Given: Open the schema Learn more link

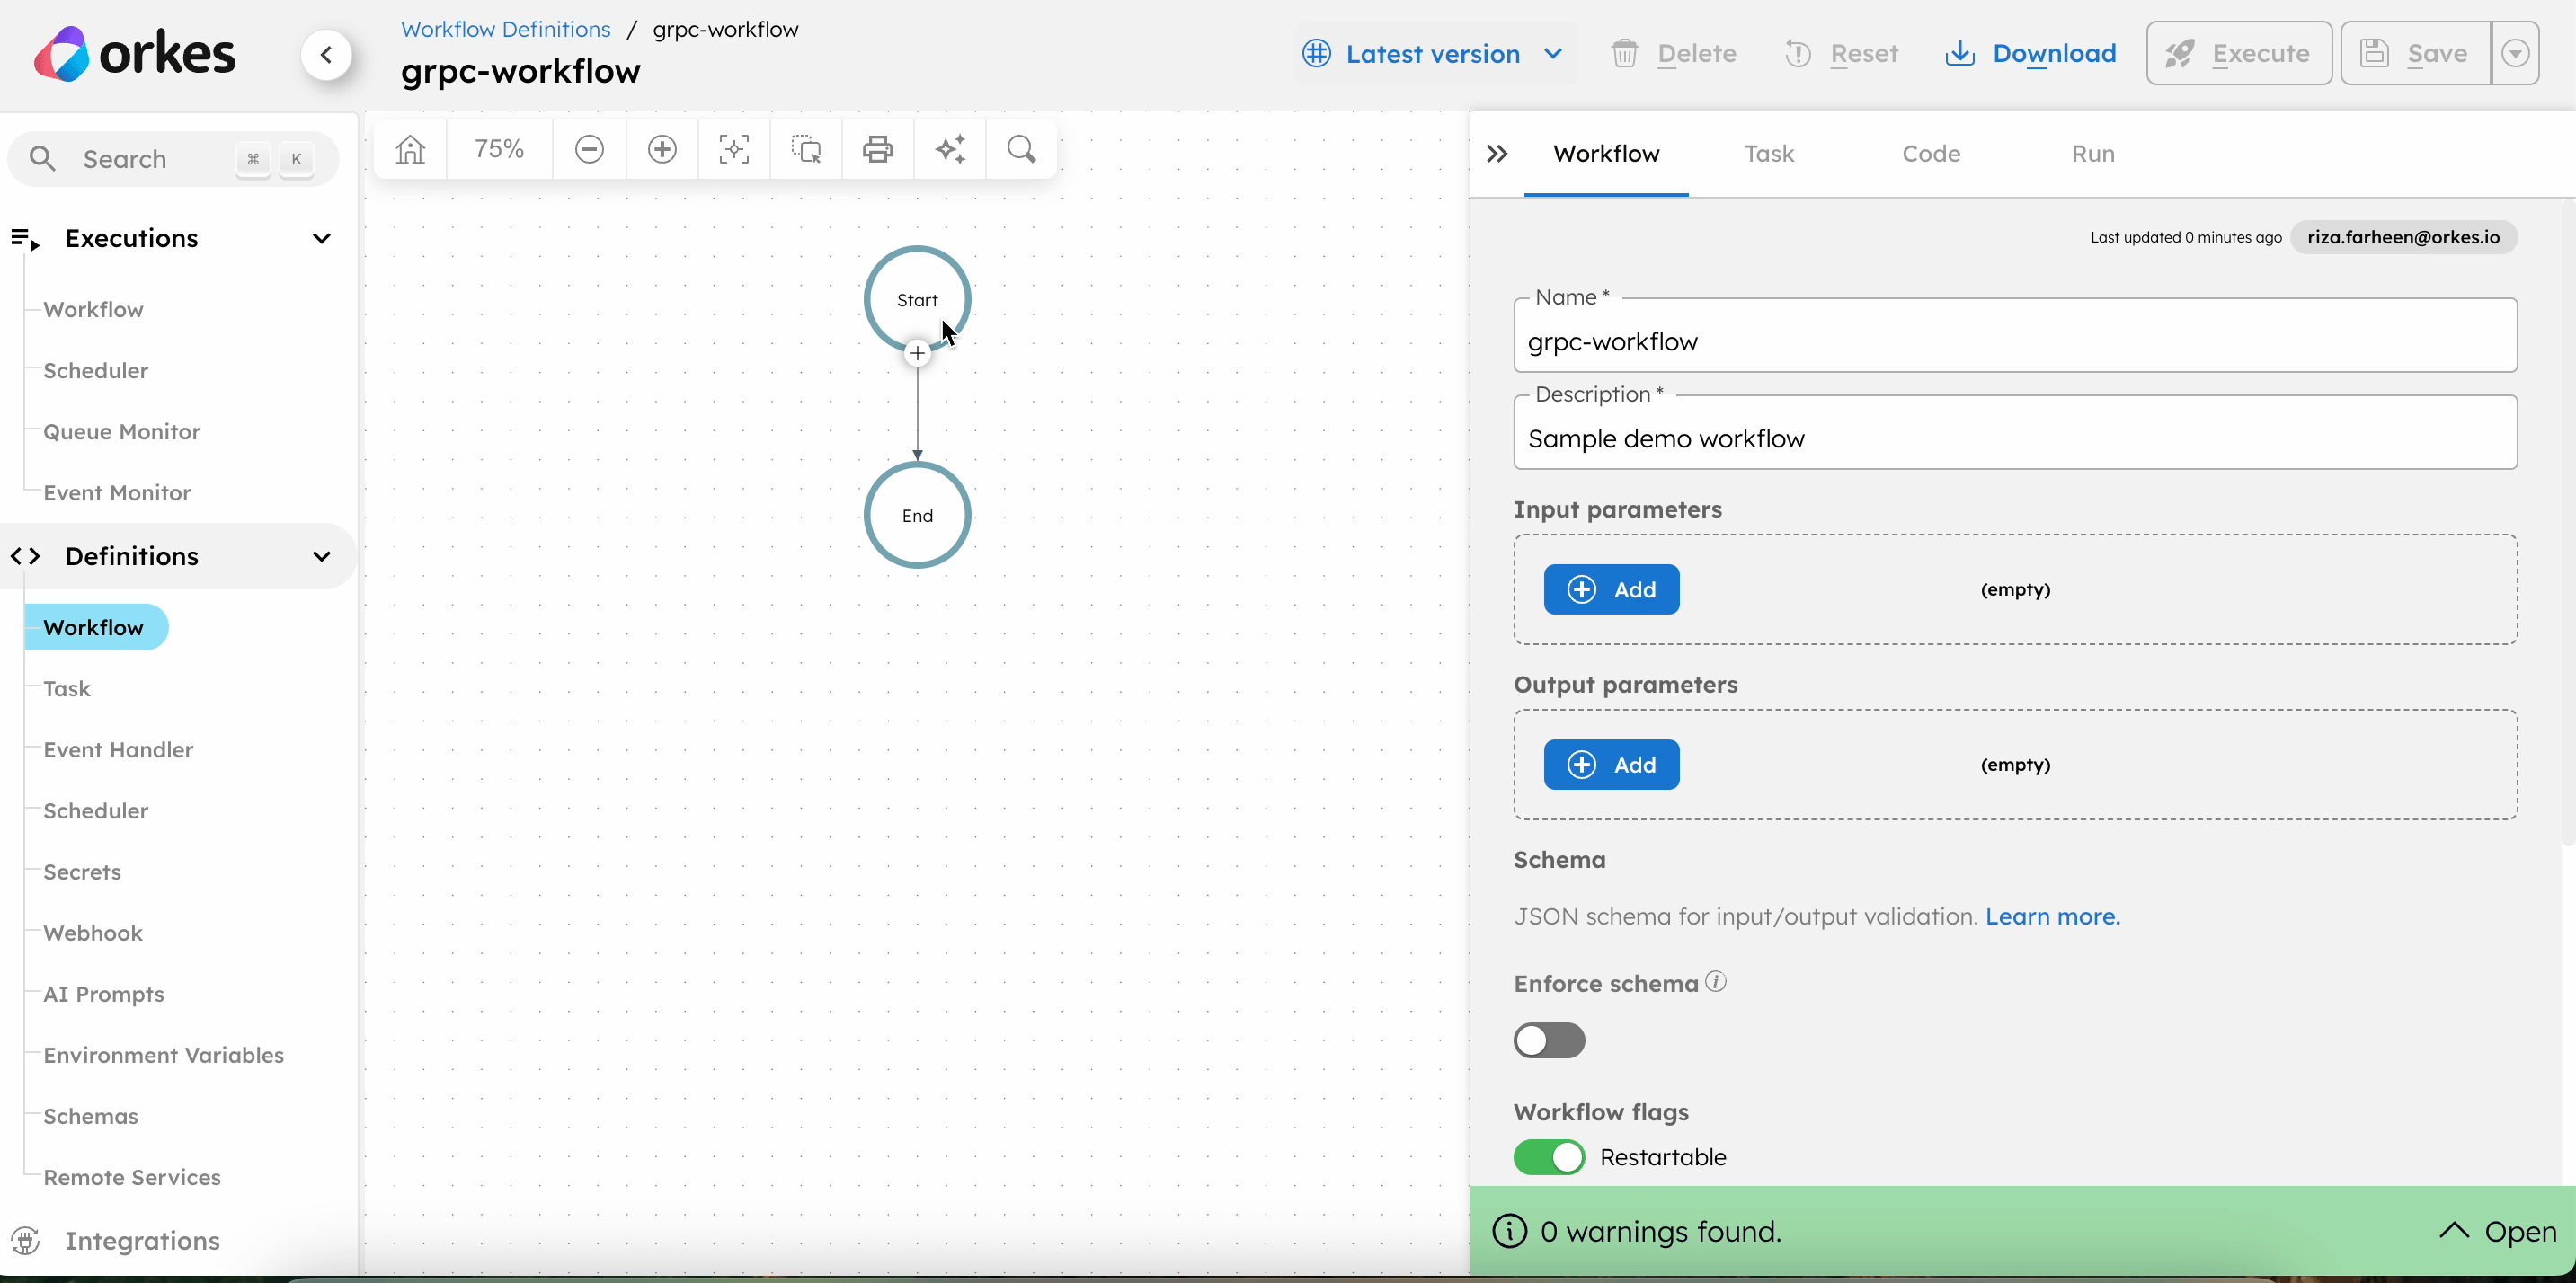Looking at the screenshot, I should click(x=2052, y=916).
